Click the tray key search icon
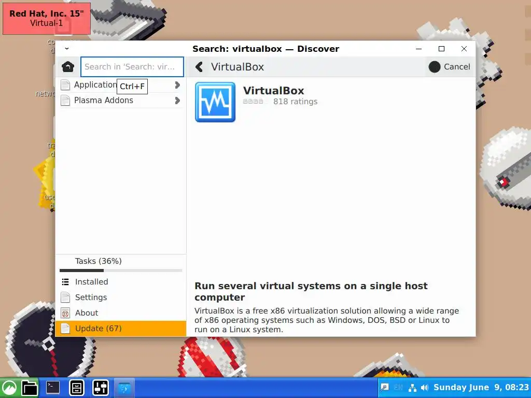This screenshot has width=531, height=398. (x=384, y=388)
